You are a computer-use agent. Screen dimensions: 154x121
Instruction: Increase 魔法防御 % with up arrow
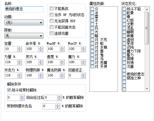[62, 74]
